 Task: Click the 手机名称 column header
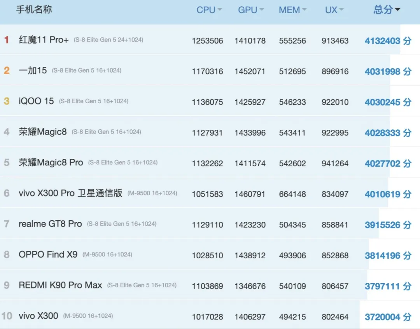pyautogui.click(x=34, y=10)
